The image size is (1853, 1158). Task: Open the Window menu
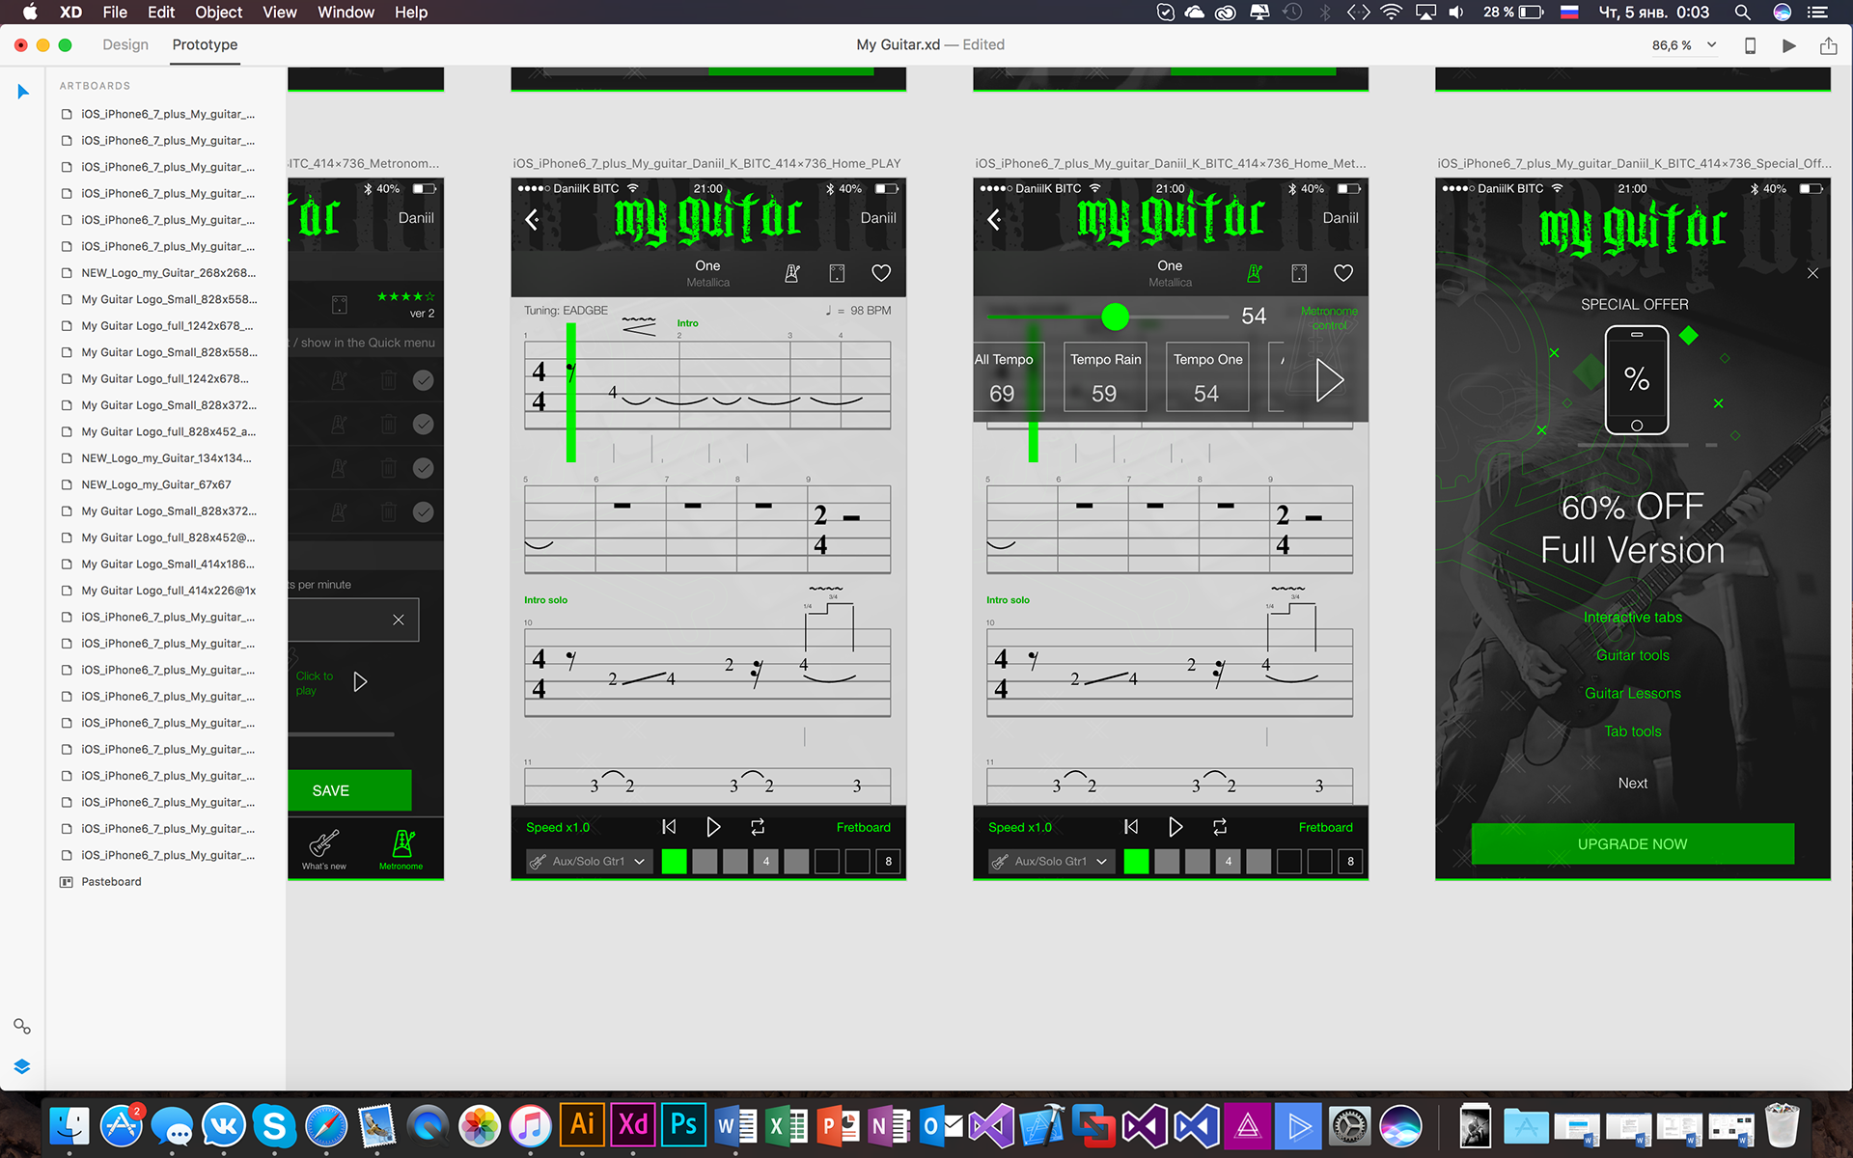(x=346, y=13)
